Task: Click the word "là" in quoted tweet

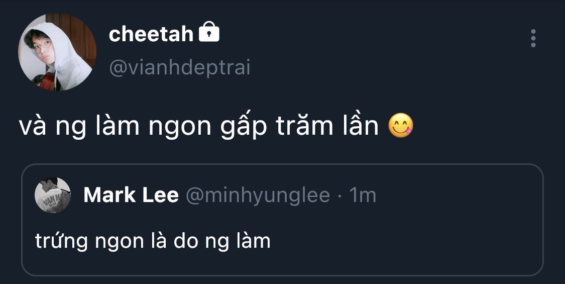Action: (158, 242)
